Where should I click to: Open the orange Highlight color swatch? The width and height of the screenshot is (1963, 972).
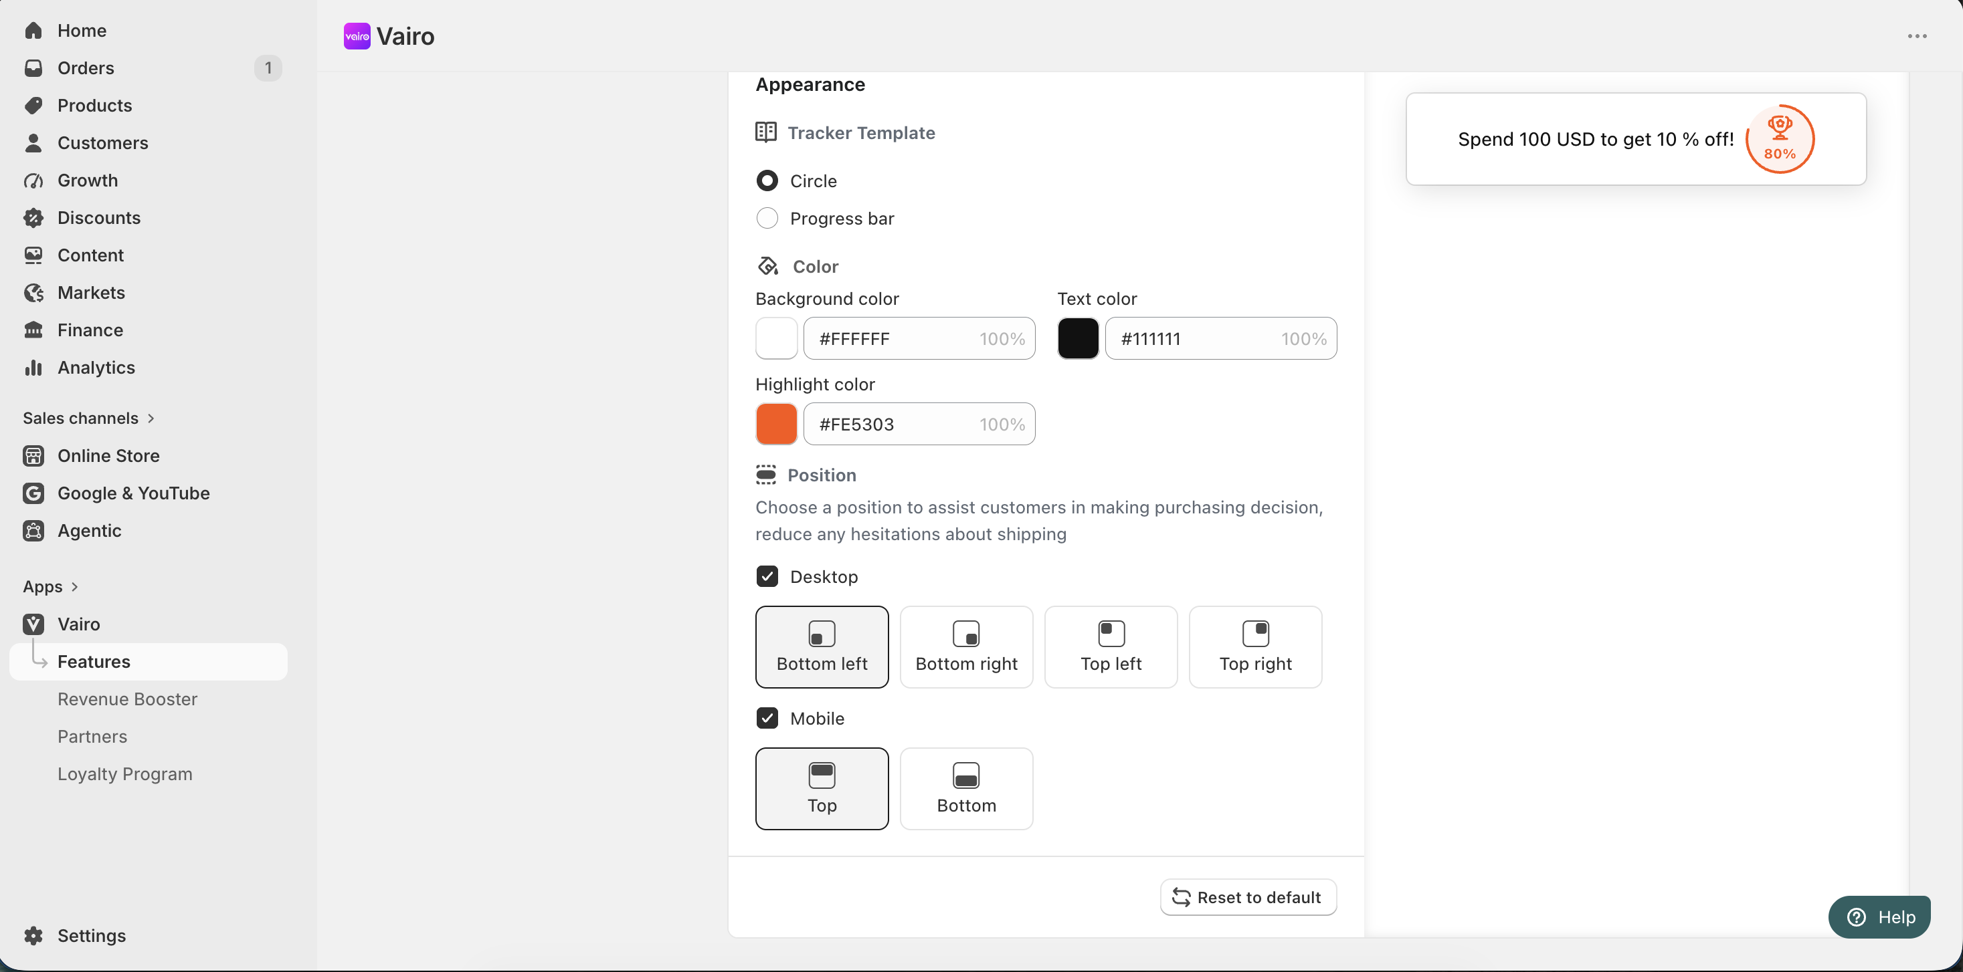click(x=775, y=424)
